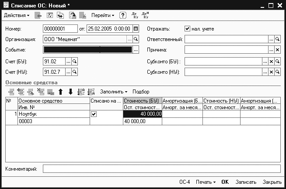Open Субконто (НУ) magnifier lookup
The width and height of the screenshot is (286, 189).
277,72
